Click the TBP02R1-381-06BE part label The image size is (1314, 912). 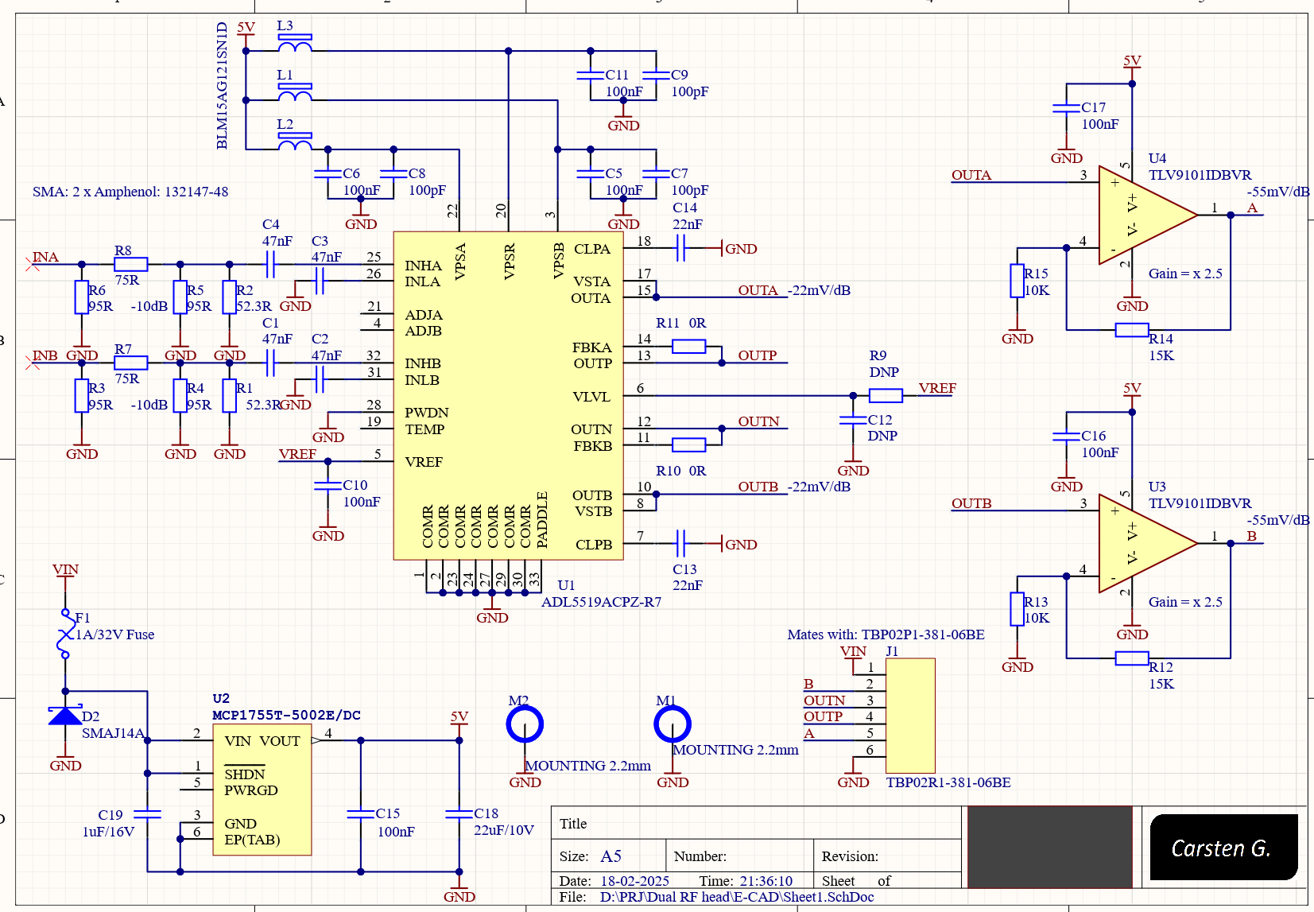[948, 782]
